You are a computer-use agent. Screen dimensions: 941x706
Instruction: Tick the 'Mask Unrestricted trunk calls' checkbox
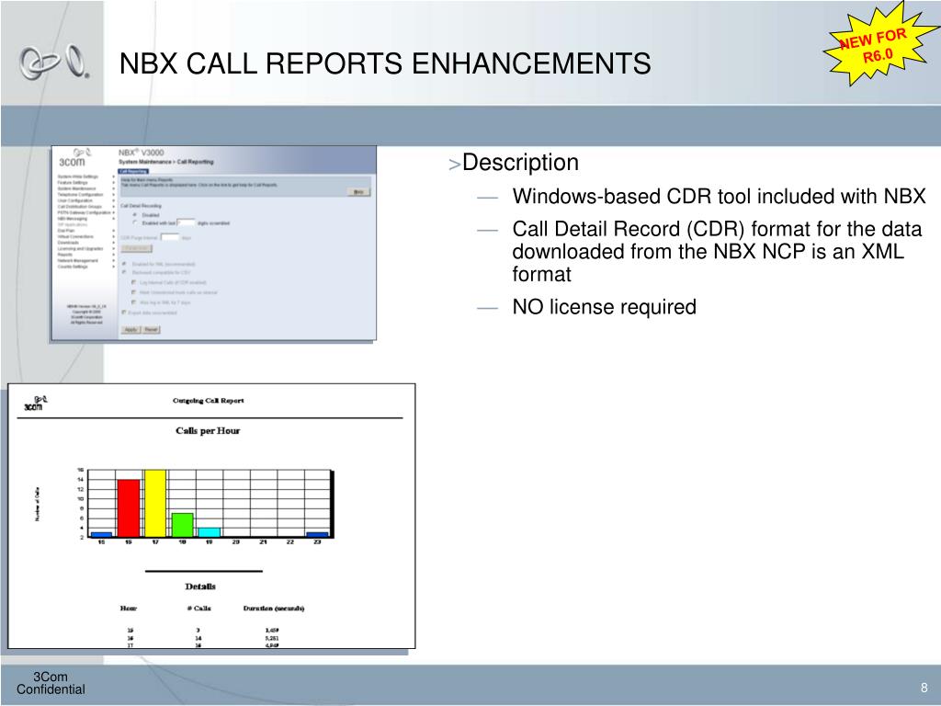[133, 292]
